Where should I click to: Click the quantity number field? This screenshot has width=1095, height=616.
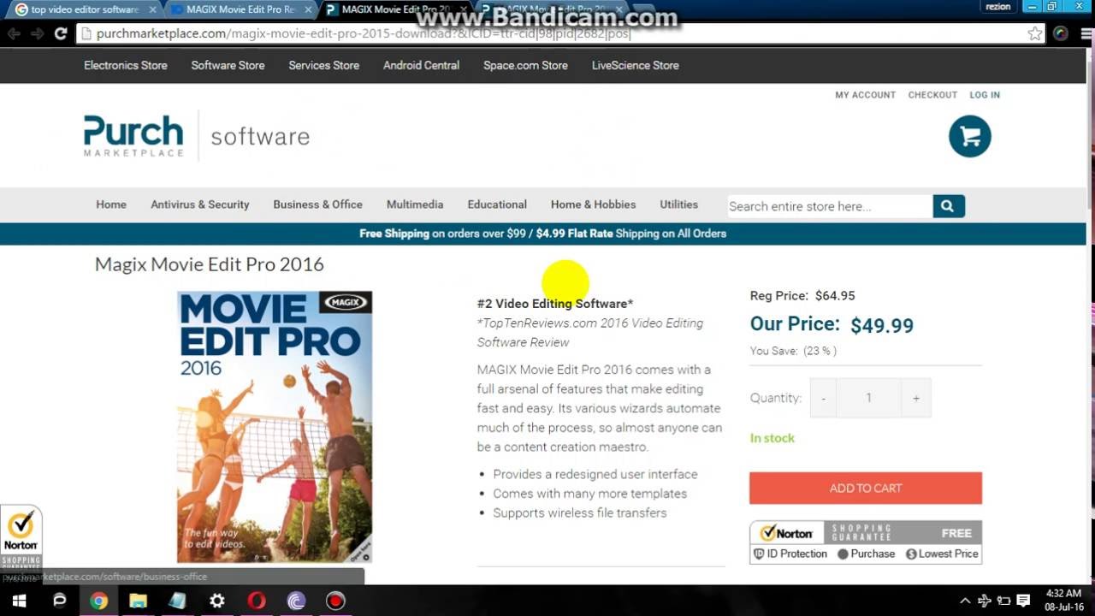[868, 398]
